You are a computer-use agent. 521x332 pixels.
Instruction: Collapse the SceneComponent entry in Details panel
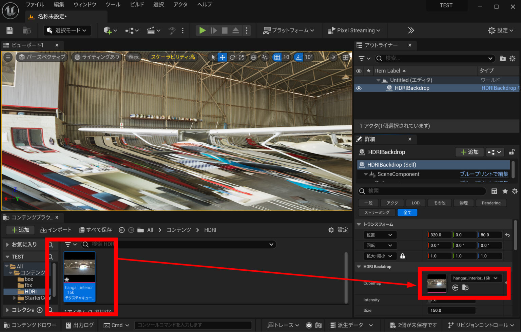pyautogui.click(x=366, y=174)
